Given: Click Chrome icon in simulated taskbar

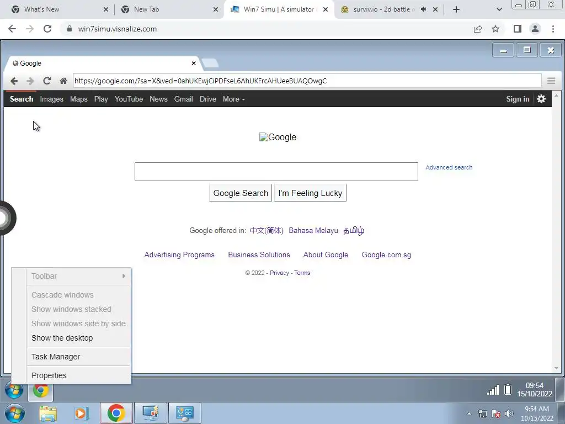Looking at the screenshot, I should (41, 390).
